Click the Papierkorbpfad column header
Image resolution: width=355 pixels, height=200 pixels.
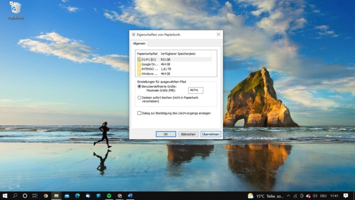(147, 54)
